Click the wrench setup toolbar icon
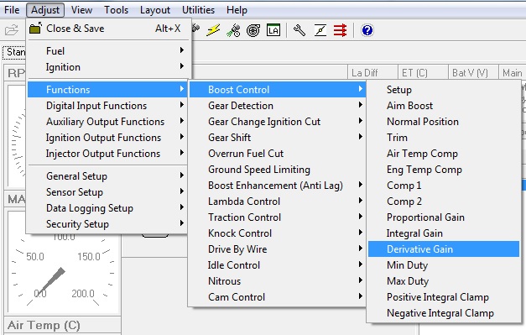526x335 pixels. tap(299, 30)
